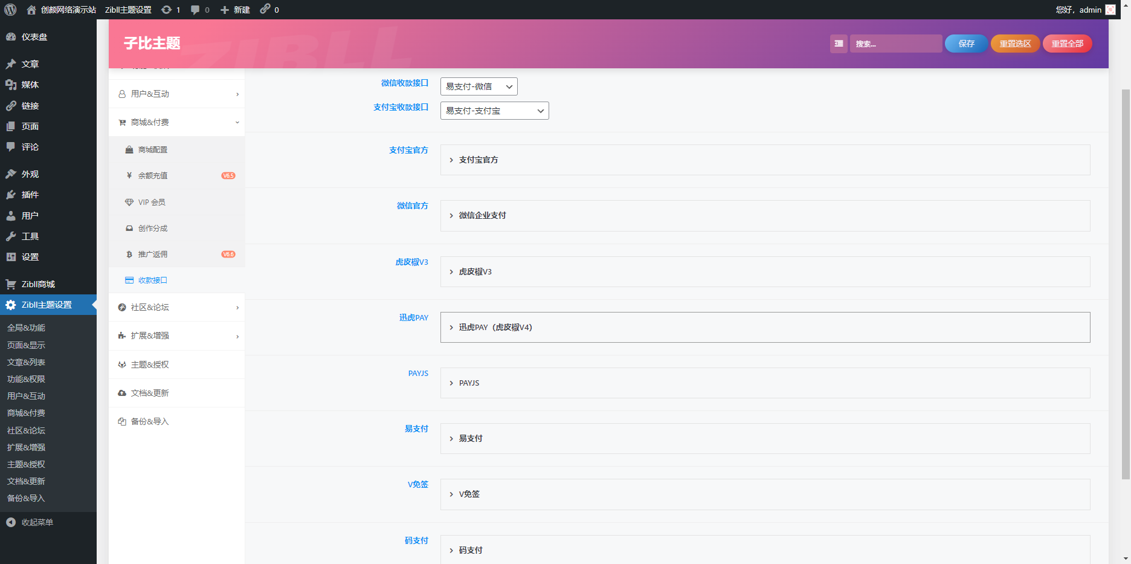Click the 重置全部 button

[1068, 44]
